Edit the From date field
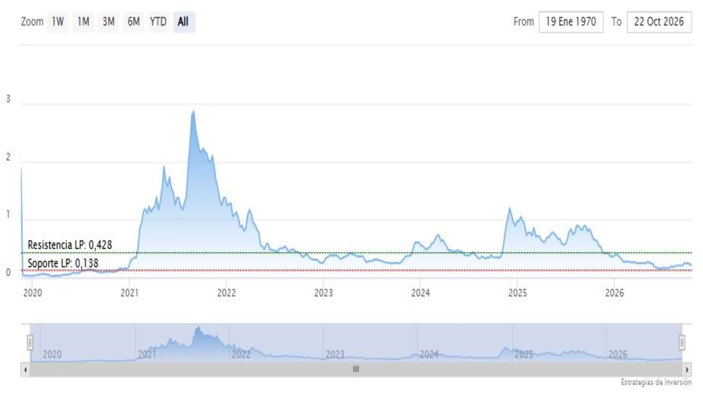 [571, 22]
